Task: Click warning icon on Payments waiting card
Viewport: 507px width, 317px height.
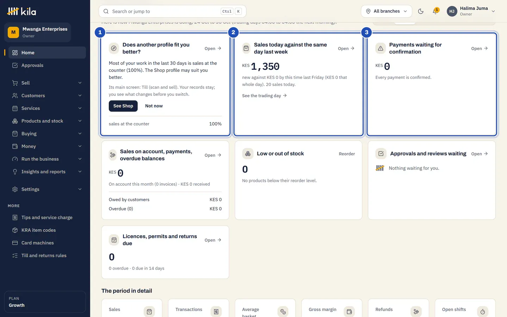Action: (381, 48)
